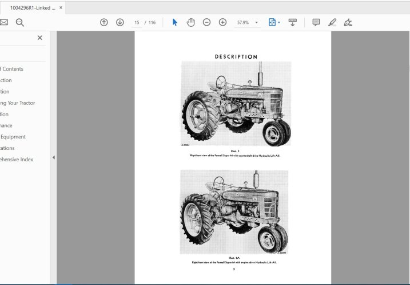410x285 pixels.
Task: Open the page fit options dropdown arrow
Action: (279, 23)
